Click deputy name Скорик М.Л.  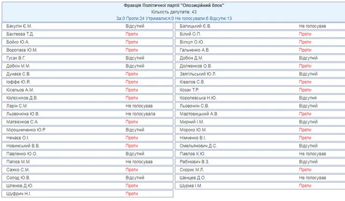pyautogui.click(x=192, y=170)
